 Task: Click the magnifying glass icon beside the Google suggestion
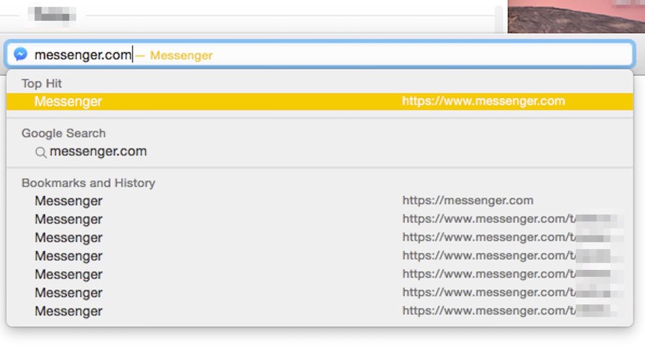point(40,153)
